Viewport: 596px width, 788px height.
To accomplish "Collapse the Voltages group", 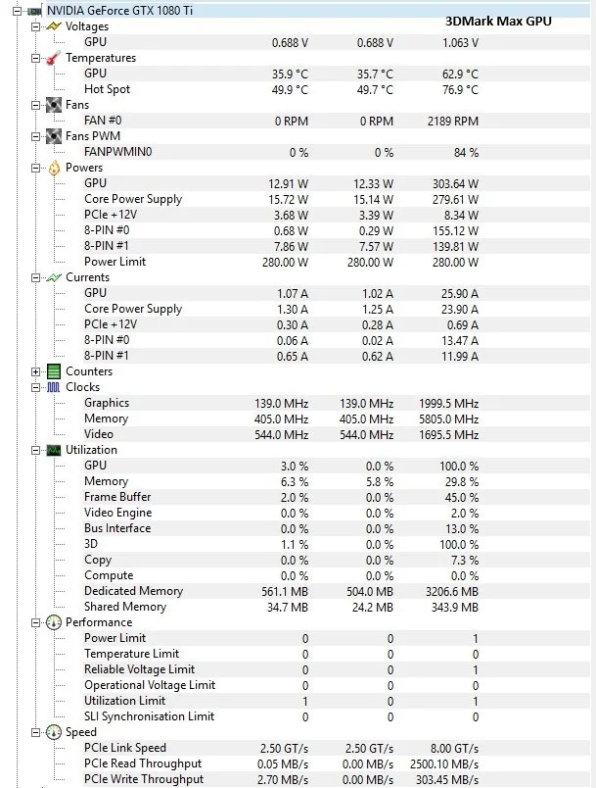I will point(35,26).
